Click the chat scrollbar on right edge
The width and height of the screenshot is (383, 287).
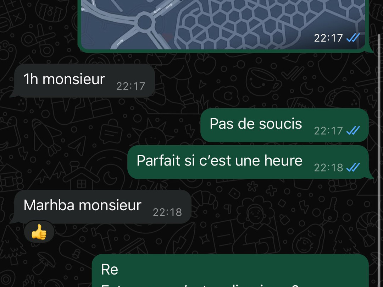(379, 159)
